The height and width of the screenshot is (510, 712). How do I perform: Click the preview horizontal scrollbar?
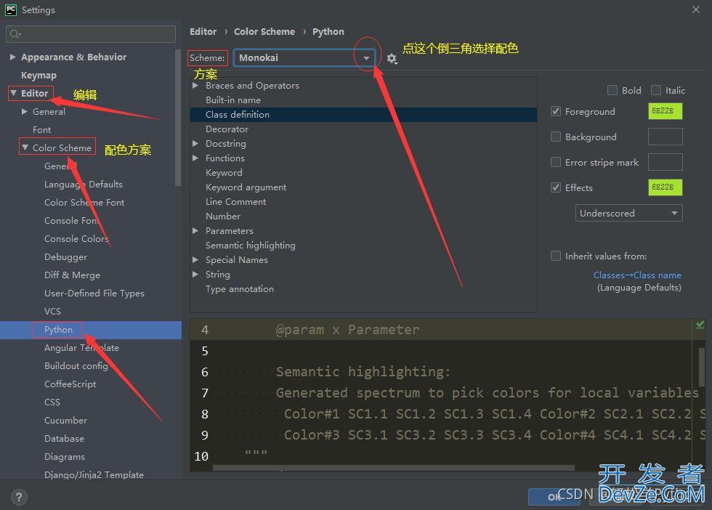(393, 467)
